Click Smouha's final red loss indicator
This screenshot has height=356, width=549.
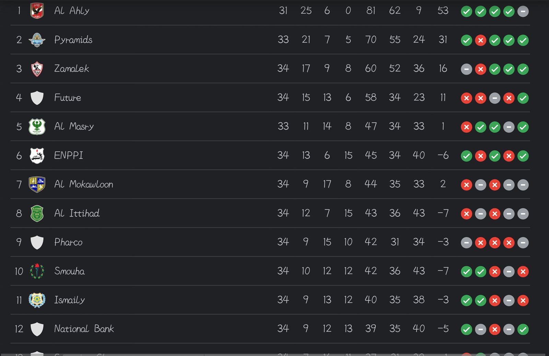click(523, 272)
